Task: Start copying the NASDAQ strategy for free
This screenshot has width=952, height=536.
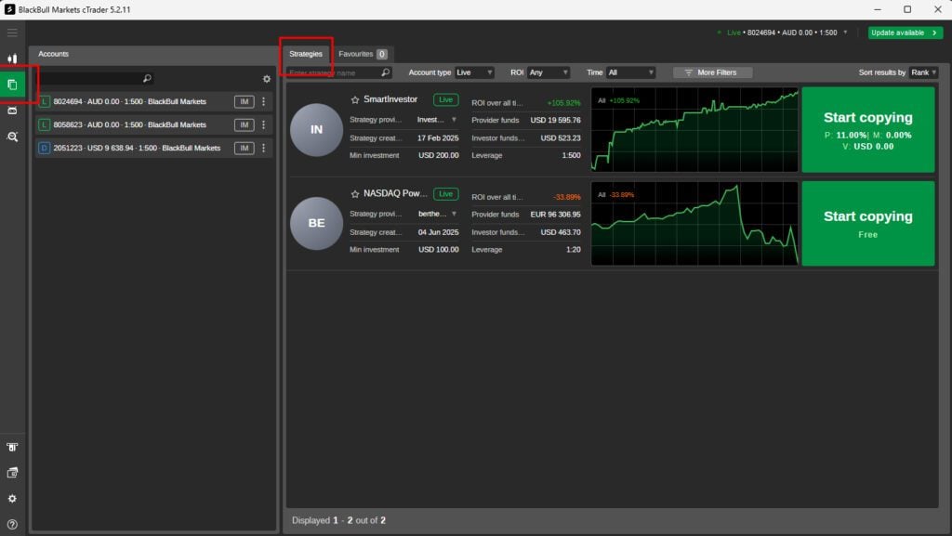Action: click(868, 224)
